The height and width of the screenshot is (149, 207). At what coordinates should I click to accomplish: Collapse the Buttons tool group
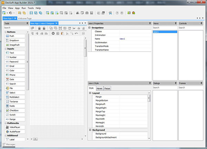6,32
